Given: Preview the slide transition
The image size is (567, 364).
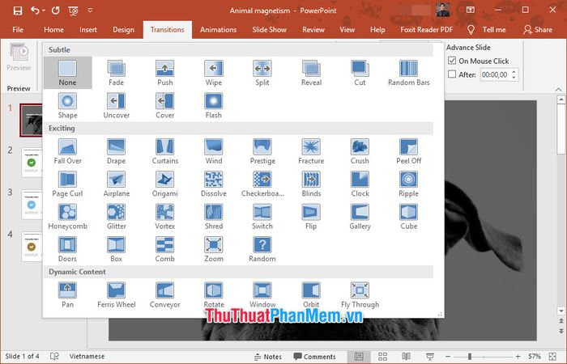Looking at the screenshot, I should pos(19,57).
